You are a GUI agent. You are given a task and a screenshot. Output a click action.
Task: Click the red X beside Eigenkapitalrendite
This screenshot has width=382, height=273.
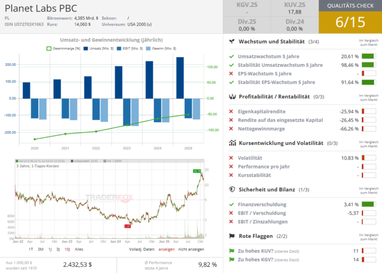click(231, 112)
